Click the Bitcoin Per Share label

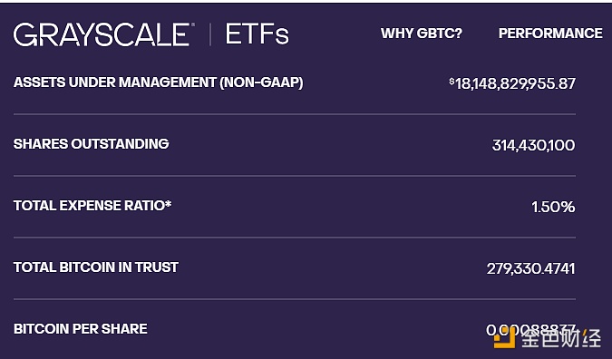[x=81, y=328]
